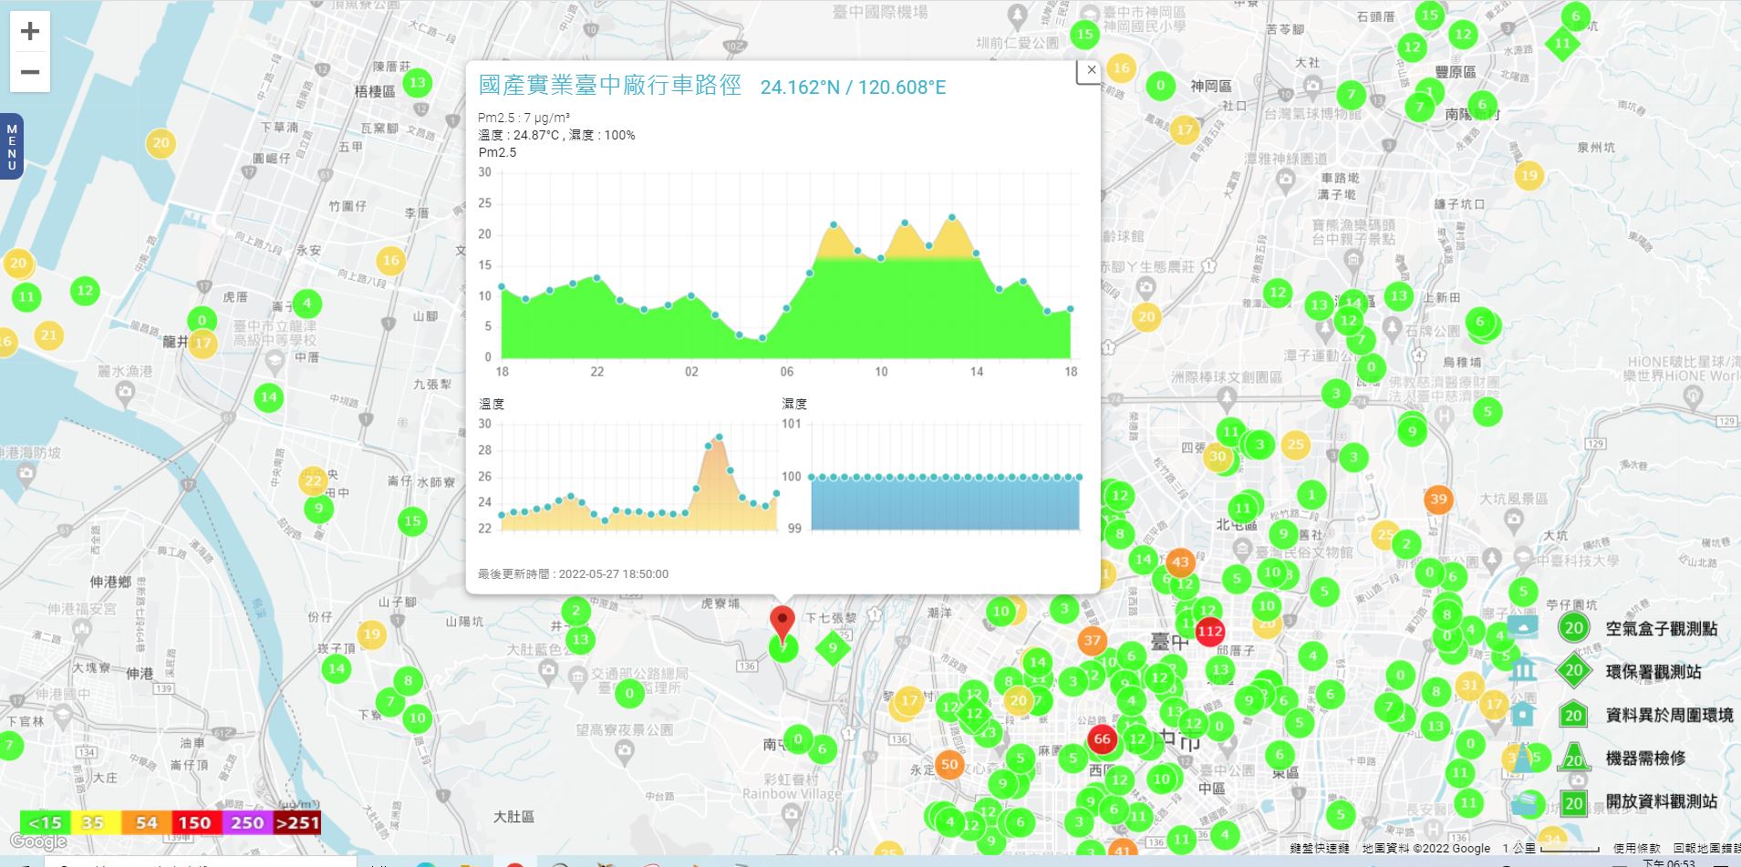Open the 使用條款 terms link
Viewport: 1741px width, 867px height.
click(x=1637, y=849)
